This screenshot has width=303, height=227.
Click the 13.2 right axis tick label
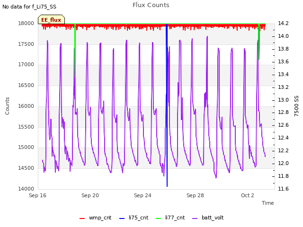[283, 87]
